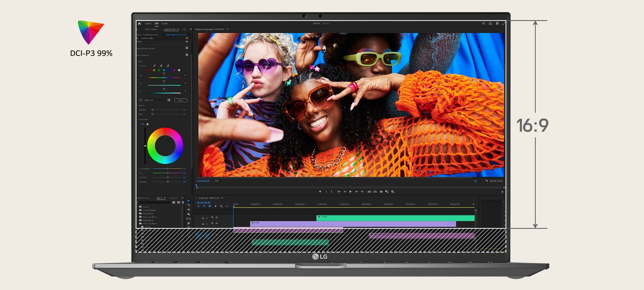Click the Reset button in the HSL key section
The image size is (644, 290).
(x=181, y=100)
